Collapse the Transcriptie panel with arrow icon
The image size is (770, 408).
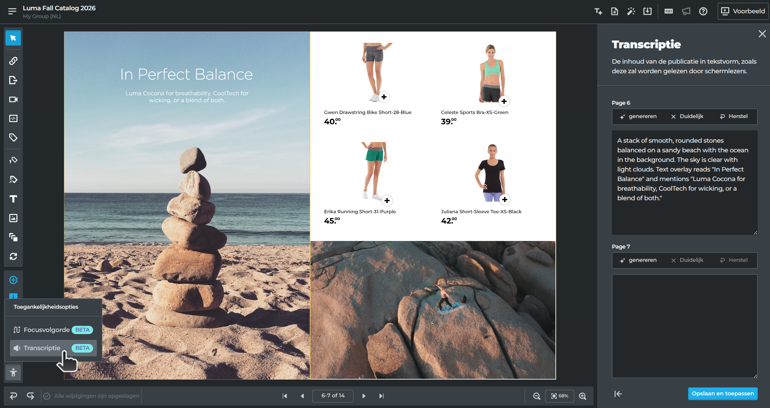pyautogui.click(x=618, y=394)
